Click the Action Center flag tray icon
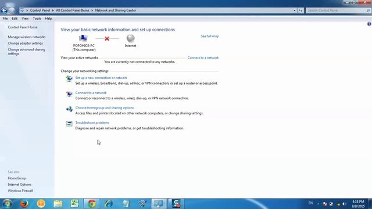 [325, 204]
